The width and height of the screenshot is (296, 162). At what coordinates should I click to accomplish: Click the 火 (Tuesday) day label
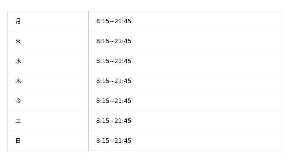18,41
